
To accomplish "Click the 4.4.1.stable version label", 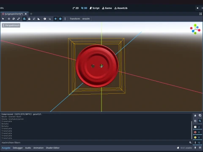I will pos(186,148).
